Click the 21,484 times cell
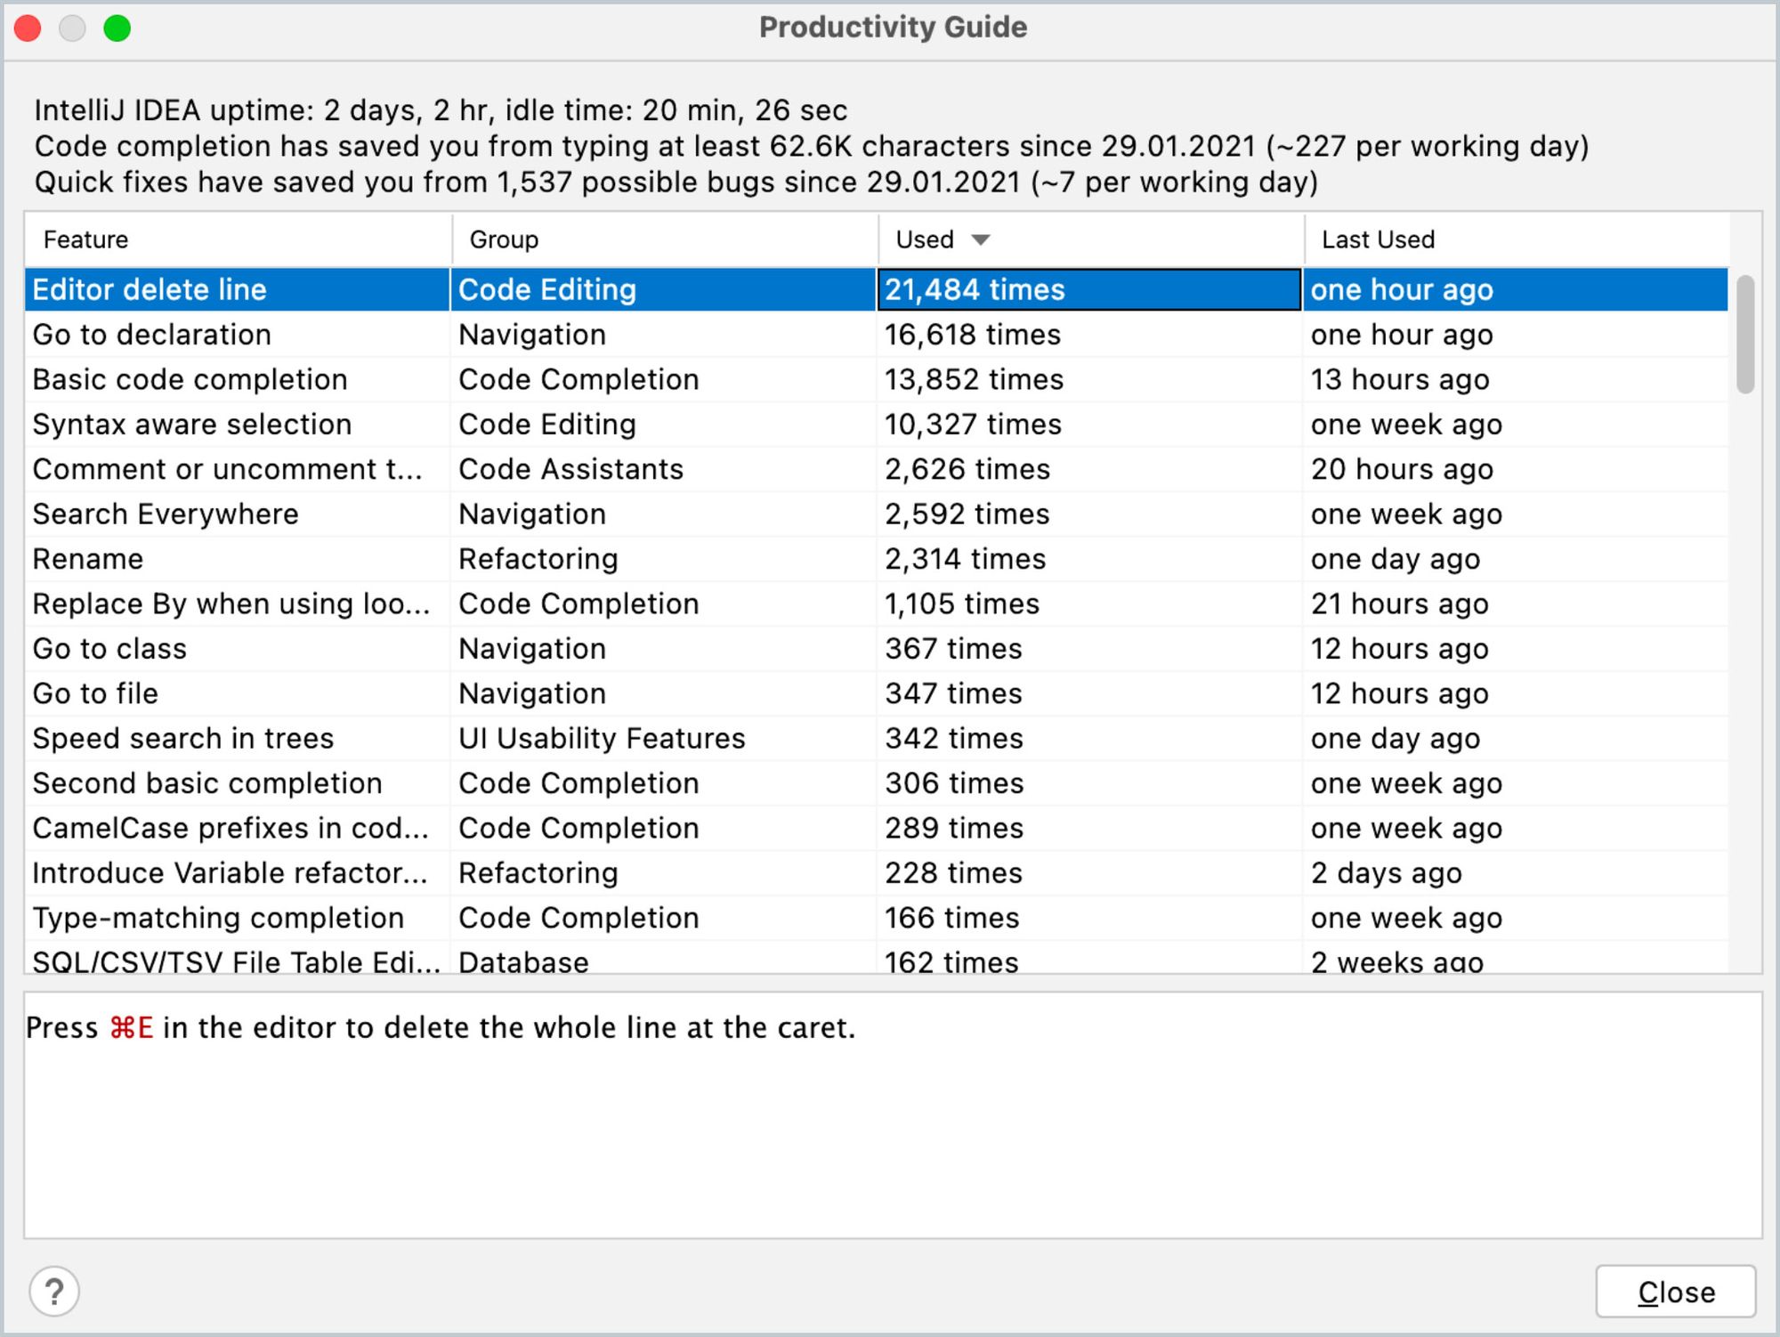 1090,289
